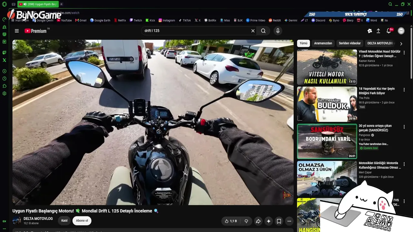This screenshot has width=413, height=232.
Task: Click the Mert Çapar channel name
Action: point(365,172)
